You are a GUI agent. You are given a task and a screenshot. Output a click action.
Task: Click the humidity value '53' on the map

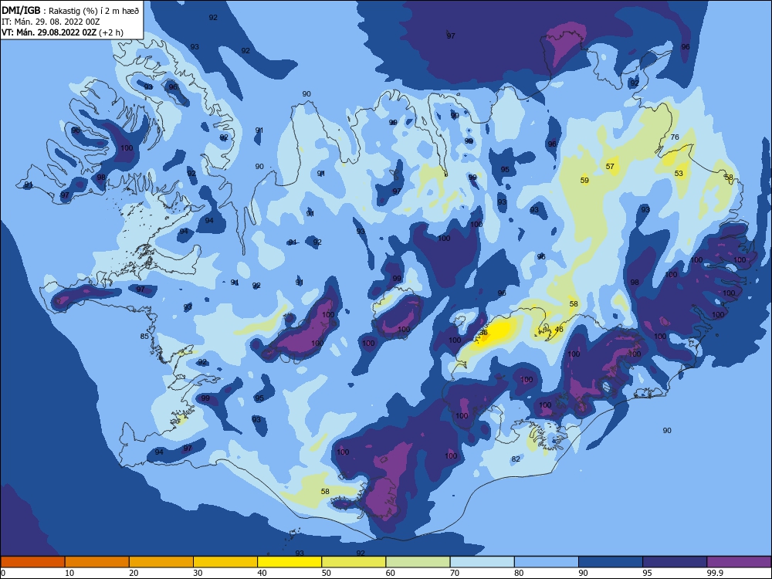coord(679,173)
